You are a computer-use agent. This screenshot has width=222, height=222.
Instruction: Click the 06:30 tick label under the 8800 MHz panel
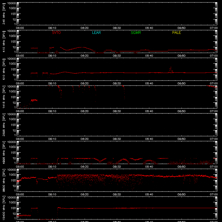click(117, 195)
